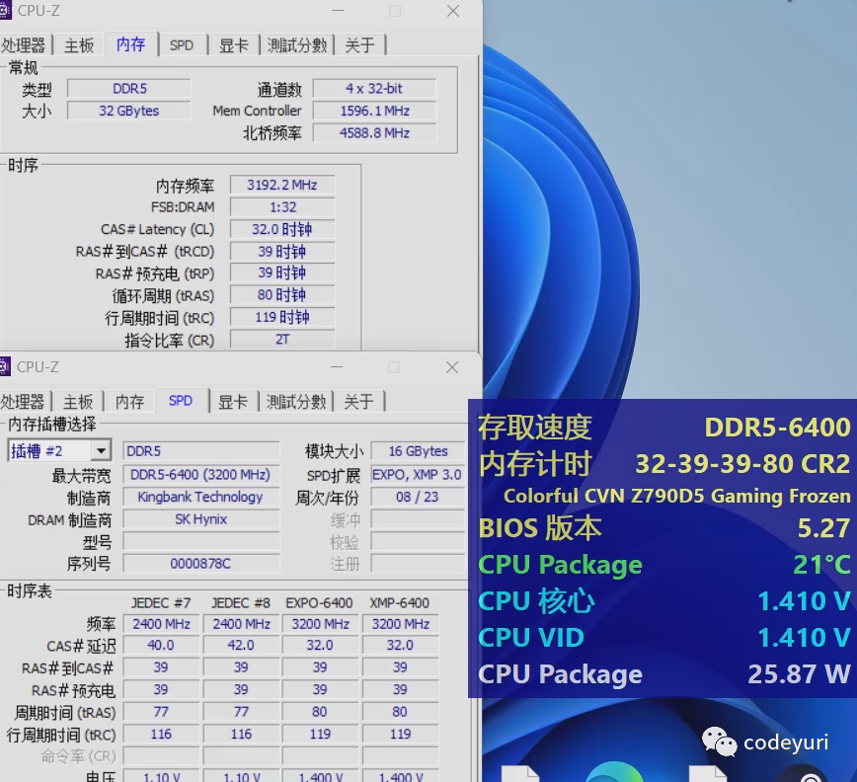Click tRAS 80 时钟 value

coord(282,295)
